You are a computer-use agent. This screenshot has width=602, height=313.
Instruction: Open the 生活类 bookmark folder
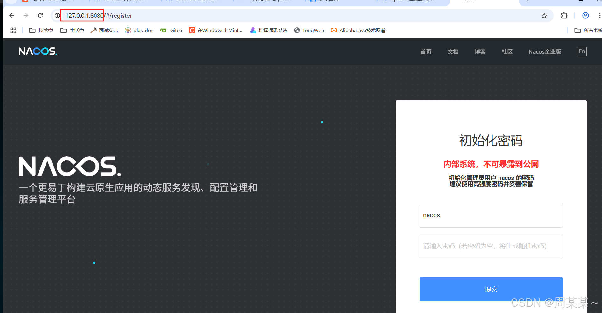(x=72, y=30)
